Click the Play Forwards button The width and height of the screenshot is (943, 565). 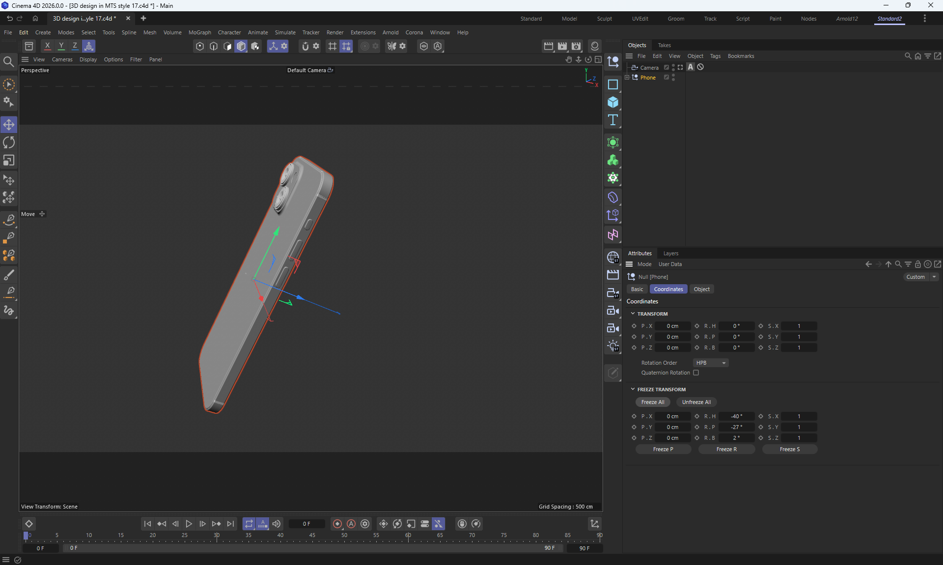[x=189, y=524]
